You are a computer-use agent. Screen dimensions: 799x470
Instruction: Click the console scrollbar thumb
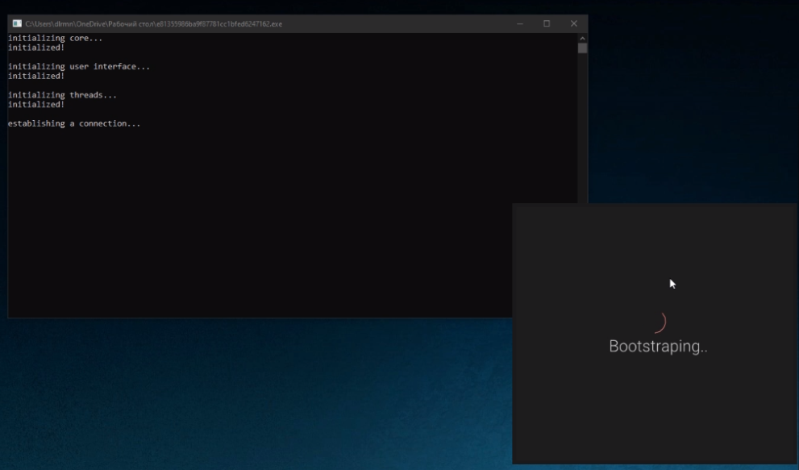[x=582, y=48]
